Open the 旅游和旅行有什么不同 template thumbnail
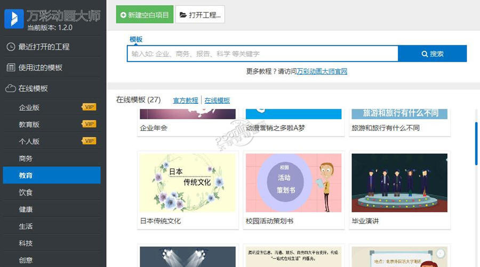Image resolution: width=480 pixels, height=267 pixels. point(399,114)
